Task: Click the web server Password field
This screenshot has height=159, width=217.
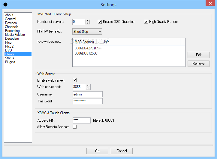Action: click(x=88, y=101)
